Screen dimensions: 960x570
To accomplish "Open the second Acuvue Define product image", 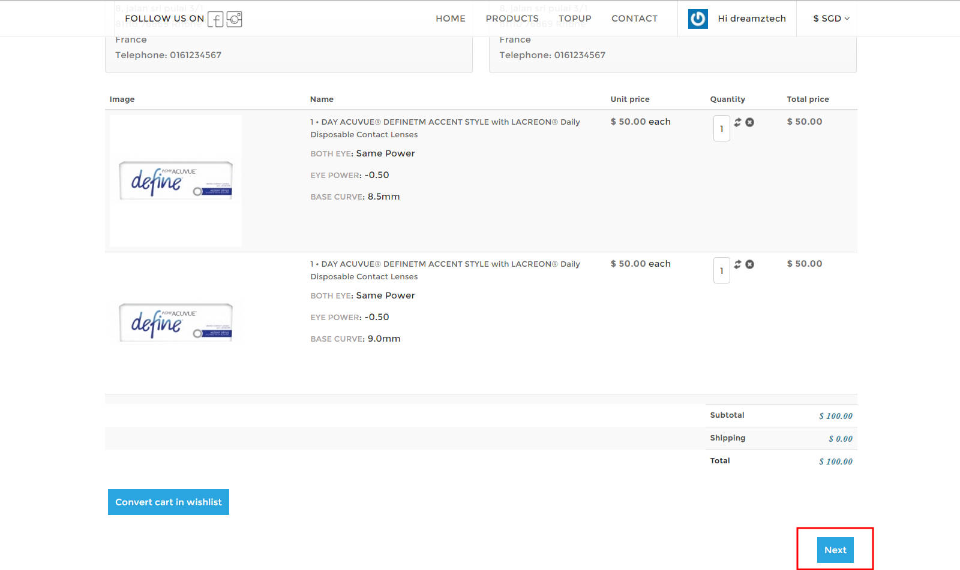I will tap(176, 322).
